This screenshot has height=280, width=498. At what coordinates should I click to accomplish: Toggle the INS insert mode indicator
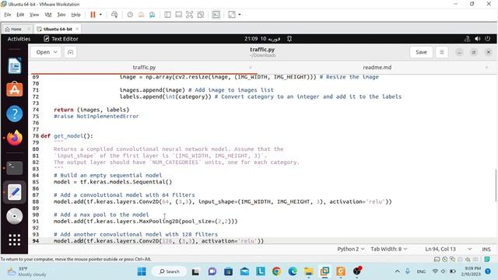click(486, 249)
